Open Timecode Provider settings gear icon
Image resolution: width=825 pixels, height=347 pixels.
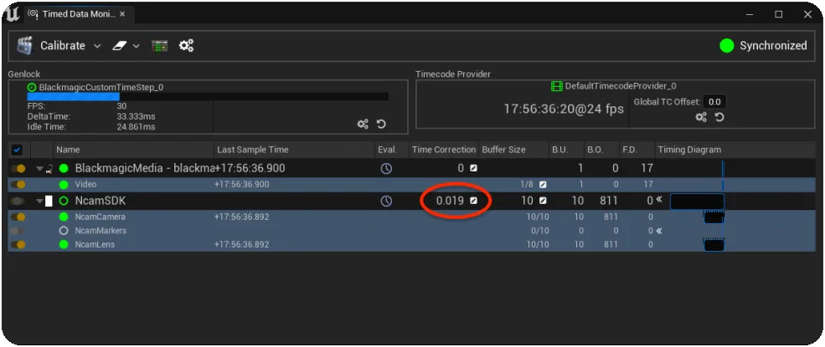point(701,118)
